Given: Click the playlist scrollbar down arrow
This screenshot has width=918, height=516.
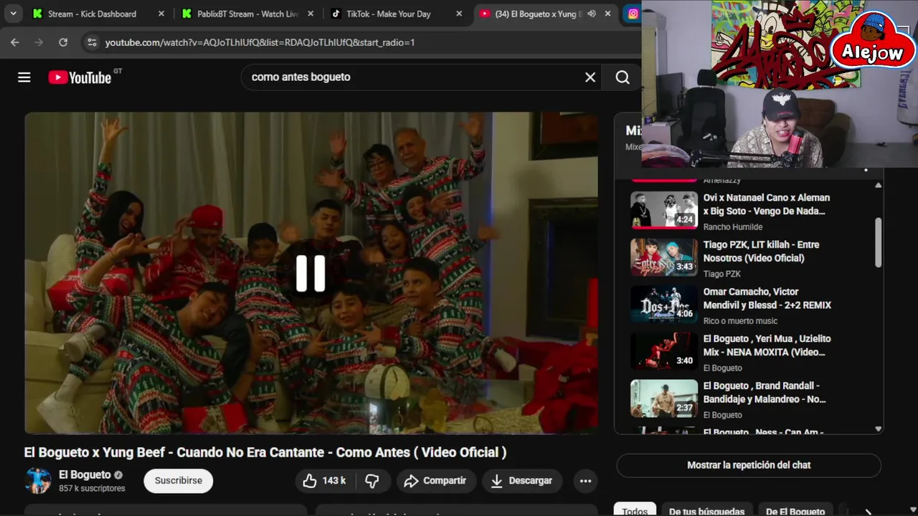Looking at the screenshot, I should 878,429.
